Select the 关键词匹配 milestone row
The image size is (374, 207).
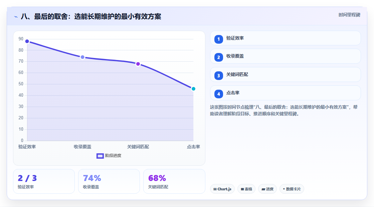pyautogui.click(x=285, y=75)
